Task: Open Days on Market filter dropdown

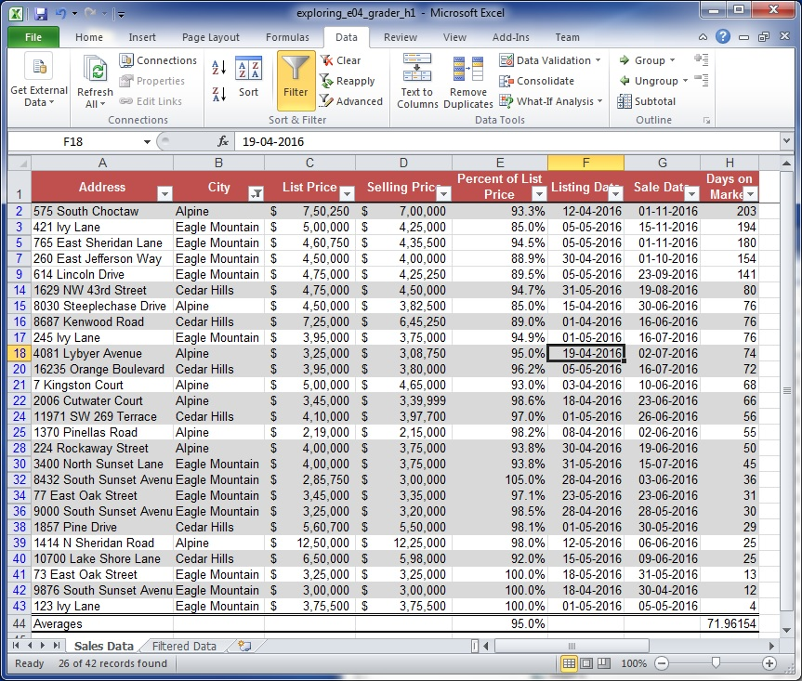Action: tap(751, 194)
